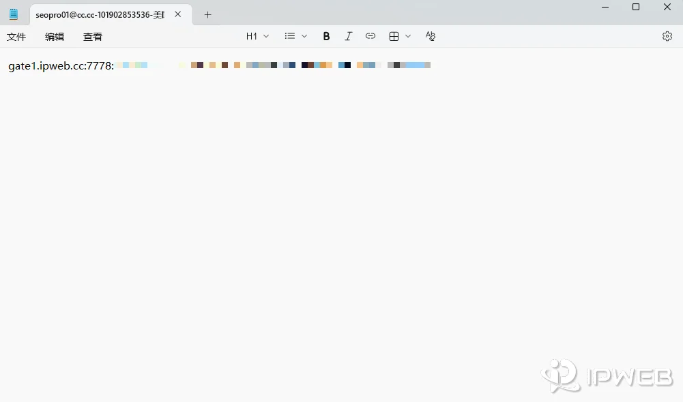This screenshot has width=683, height=402.
Task: Close the seopro01@cc.cc tab
Action: pos(178,14)
